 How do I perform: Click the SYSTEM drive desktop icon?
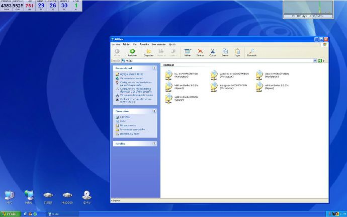[48, 197]
